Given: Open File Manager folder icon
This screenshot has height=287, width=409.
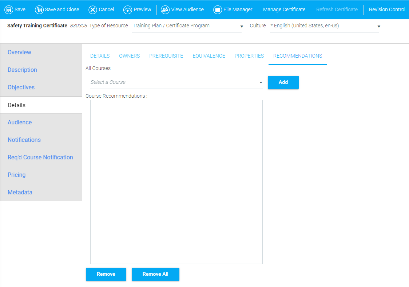Looking at the screenshot, I should pyautogui.click(x=218, y=10).
